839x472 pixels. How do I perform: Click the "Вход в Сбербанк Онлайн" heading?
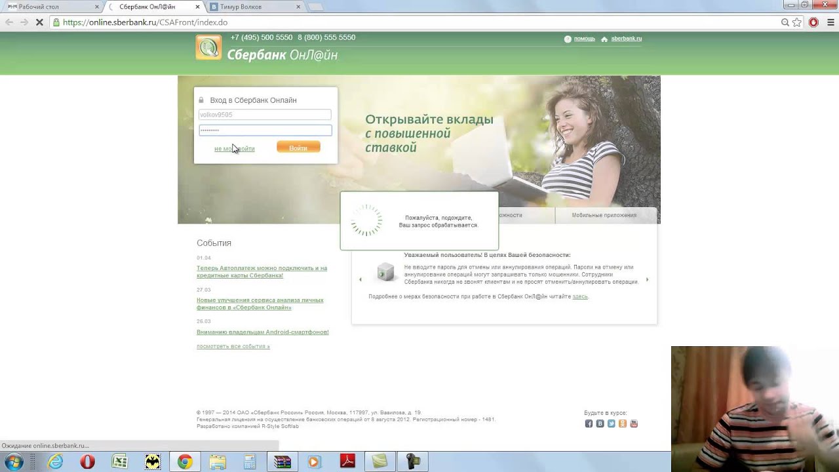253,100
